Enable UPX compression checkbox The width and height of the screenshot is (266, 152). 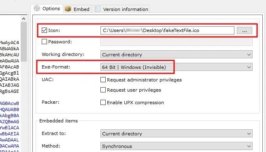point(103,103)
